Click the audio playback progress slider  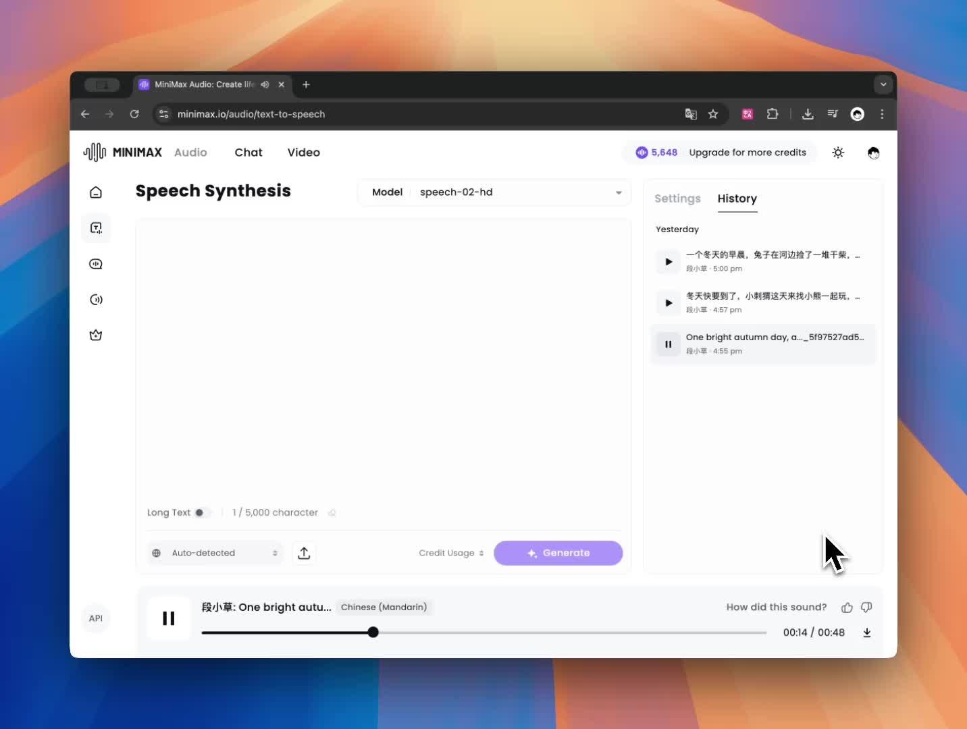pyautogui.click(x=484, y=632)
